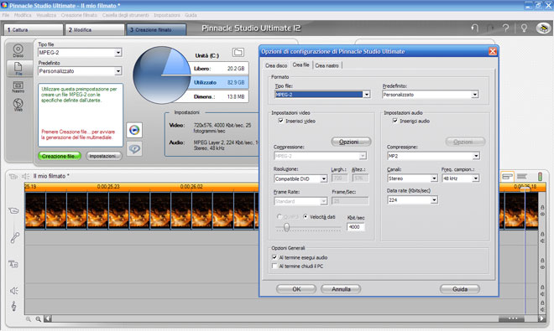Select the Web output icon
The height and width of the screenshot is (331, 554).
pyautogui.click(x=18, y=105)
